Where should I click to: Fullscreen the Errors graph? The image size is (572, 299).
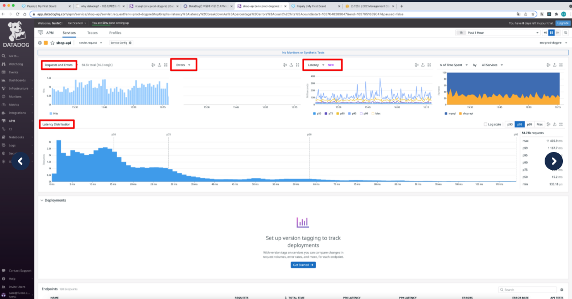click(297, 65)
